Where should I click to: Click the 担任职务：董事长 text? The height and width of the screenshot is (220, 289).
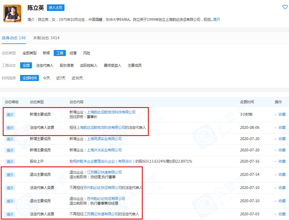click(83, 117)
